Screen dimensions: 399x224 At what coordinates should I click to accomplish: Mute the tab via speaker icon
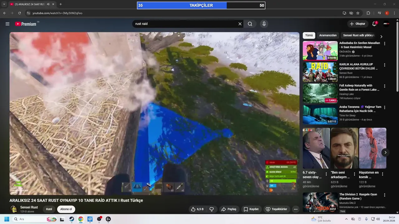pyautogui.click(x=48, y=4)
